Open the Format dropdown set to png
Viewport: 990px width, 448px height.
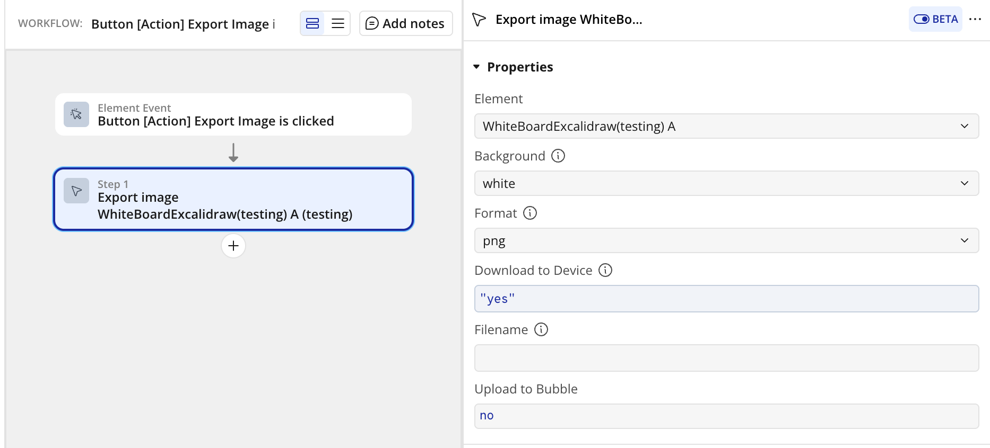tap(726, 240)
